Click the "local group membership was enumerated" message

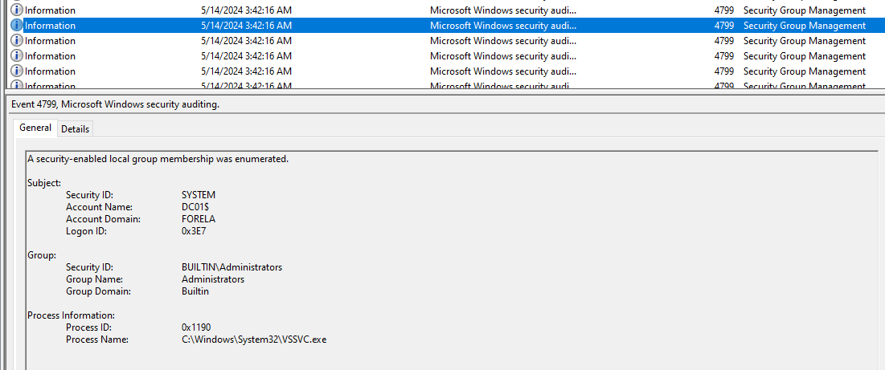(x=158, y=159)
